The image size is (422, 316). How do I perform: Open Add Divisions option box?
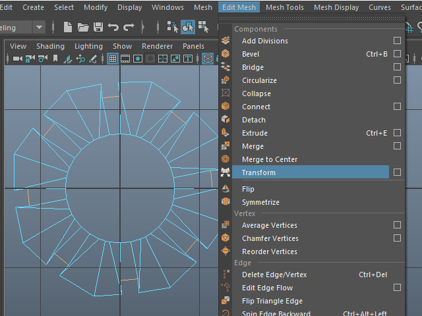[397, 41]
